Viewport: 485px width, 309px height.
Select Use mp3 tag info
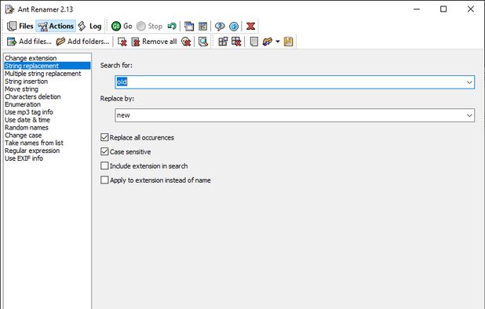point(47,112)
